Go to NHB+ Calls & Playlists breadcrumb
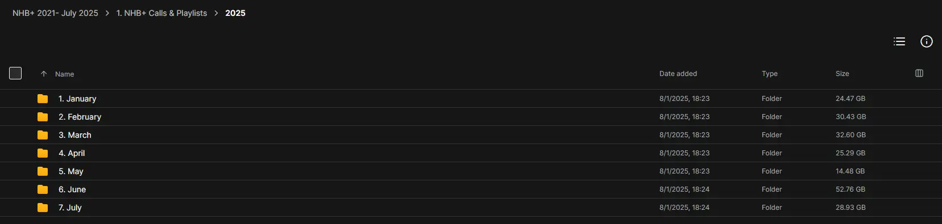The width and height of the screenshot is (942, 224). click(x=161, y=13)
